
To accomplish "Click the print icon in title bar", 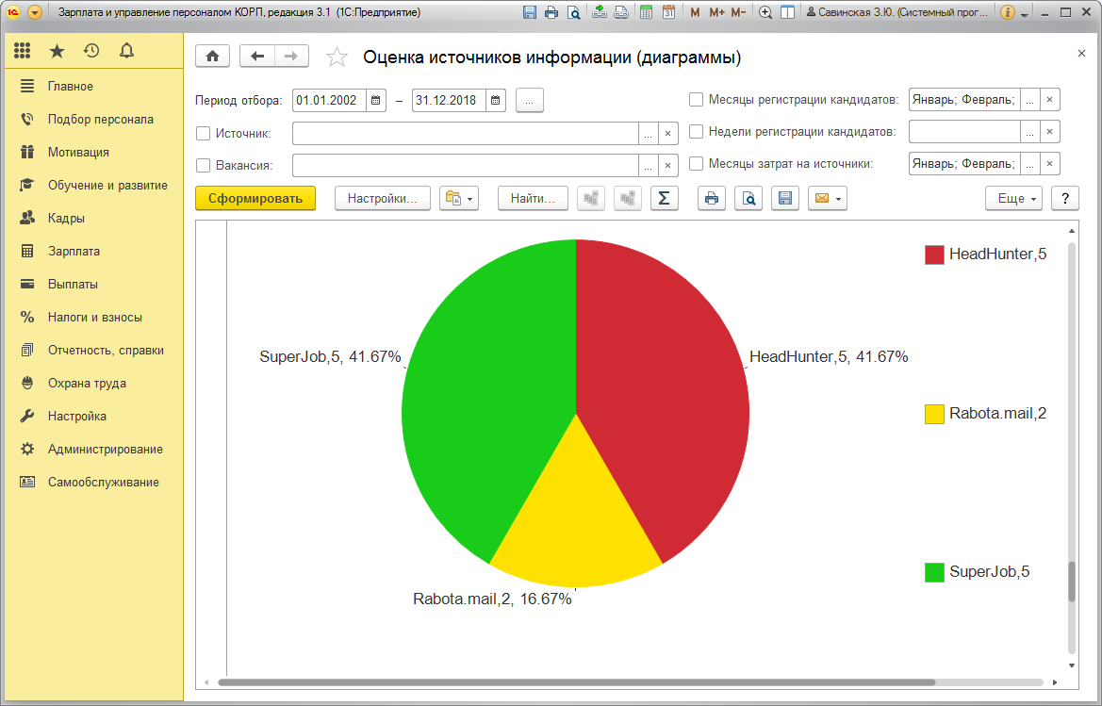I will tap(551, 12).
